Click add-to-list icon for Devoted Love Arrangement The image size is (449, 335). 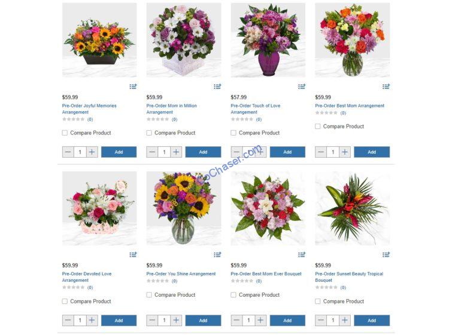tap(133, 254)
